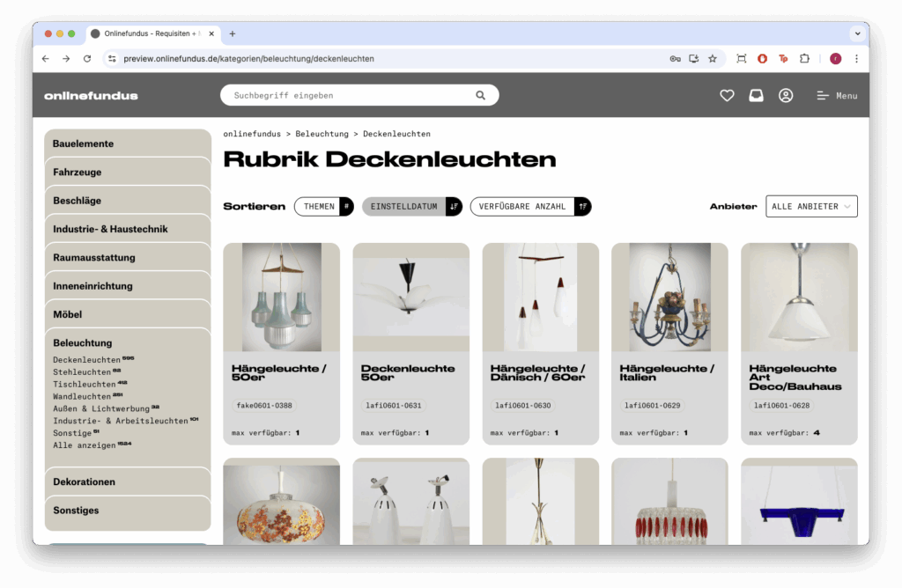Toggle Einstelldatum sort order
Viewport: 902px width, 588px height.
click(412, 206)
